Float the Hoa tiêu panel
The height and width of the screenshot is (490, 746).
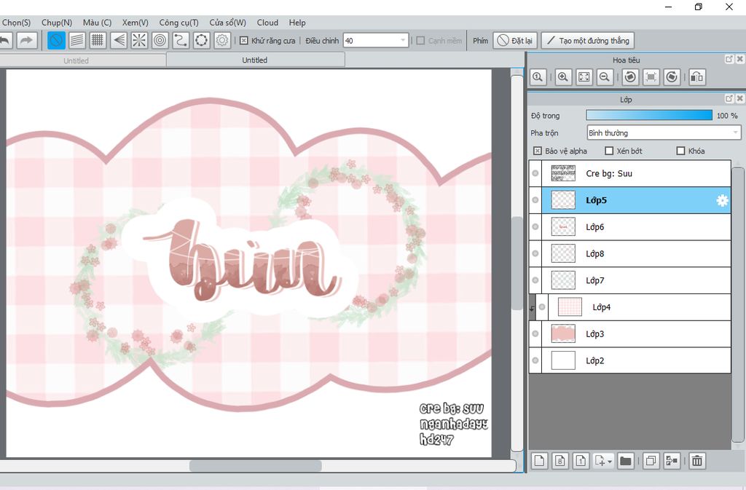[x=729, y=59]
